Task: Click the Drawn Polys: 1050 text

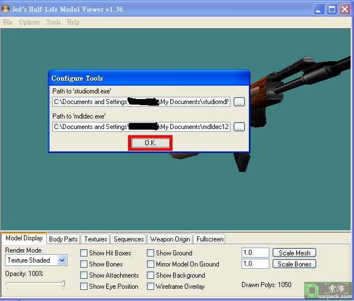Action: point(267,285)
